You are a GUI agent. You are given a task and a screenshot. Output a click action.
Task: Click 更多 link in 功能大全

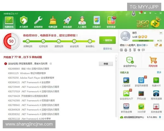click(x=159, y=72)
